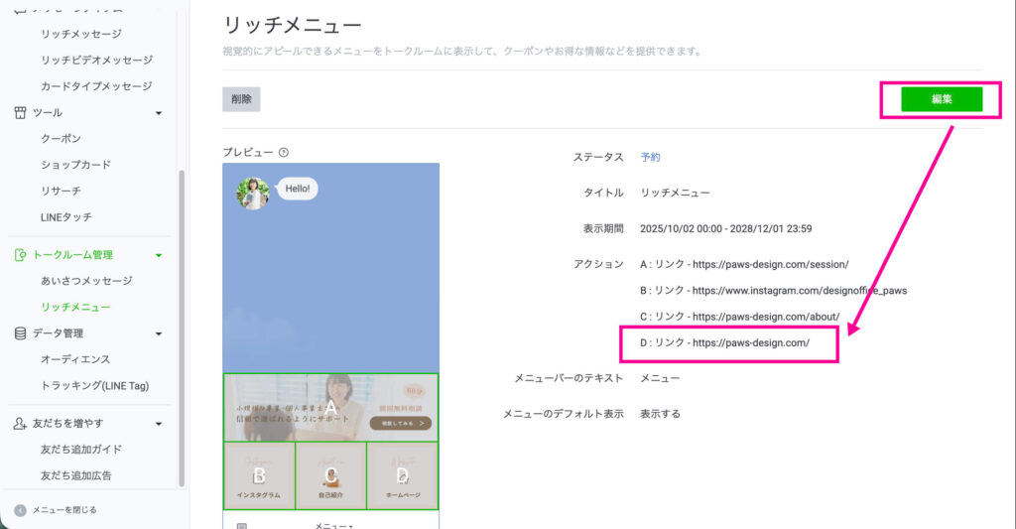This screenshot has width=1016, height=529.
Task: Click the データ管理 database icon
Action: (20, 333)
